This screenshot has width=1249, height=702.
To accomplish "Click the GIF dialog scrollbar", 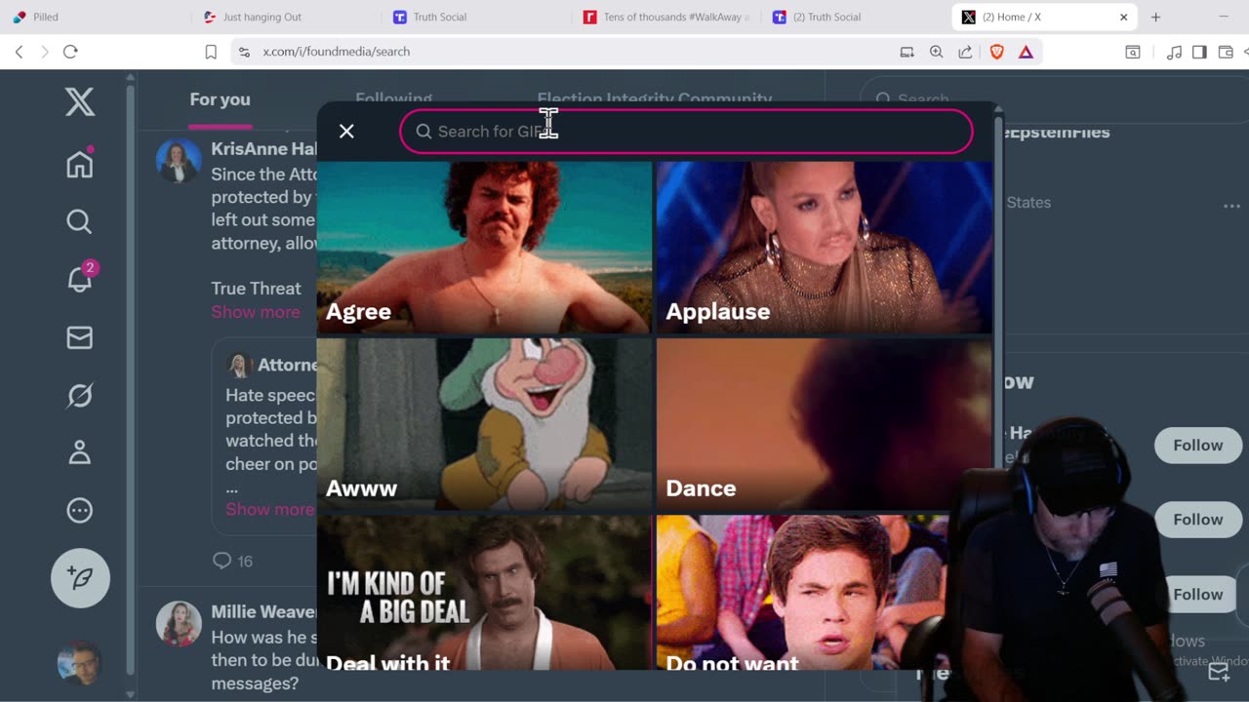I will (998, 292).
